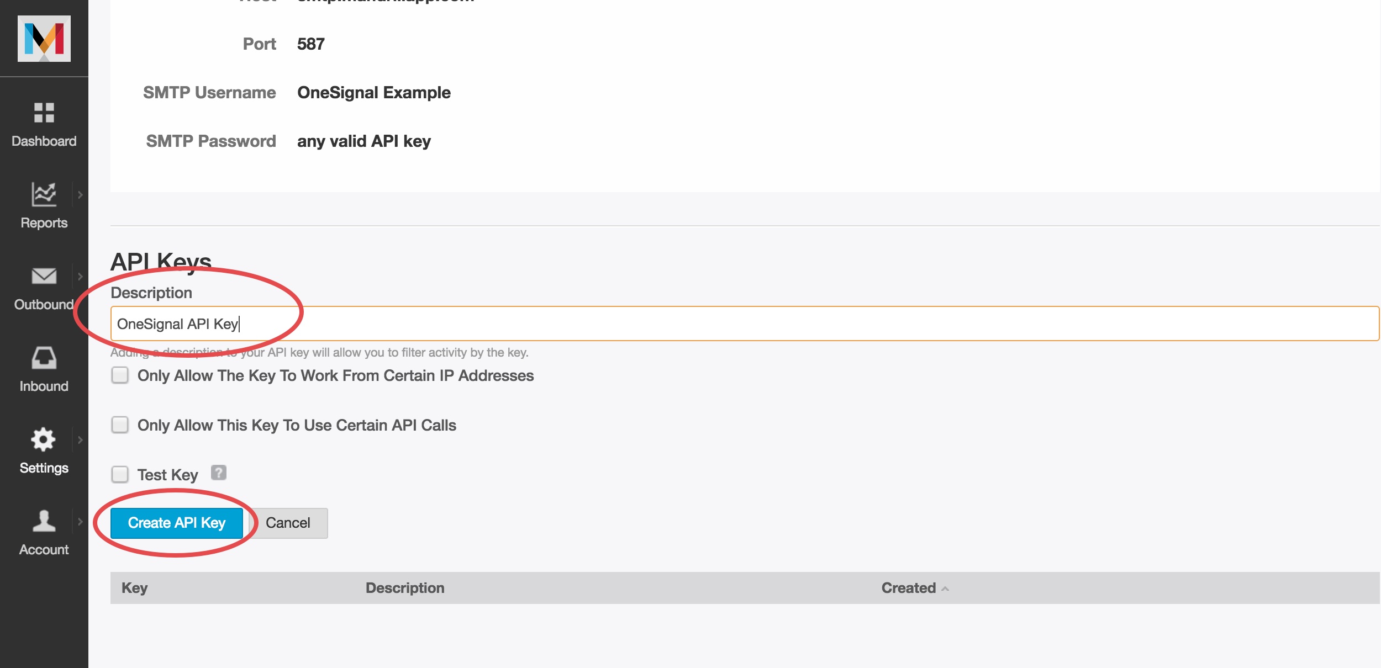Screen dimensions: 1381x668
Task: Expand the Settings submenu chevron
Action: pyautogui.click(x=81, y=440)
